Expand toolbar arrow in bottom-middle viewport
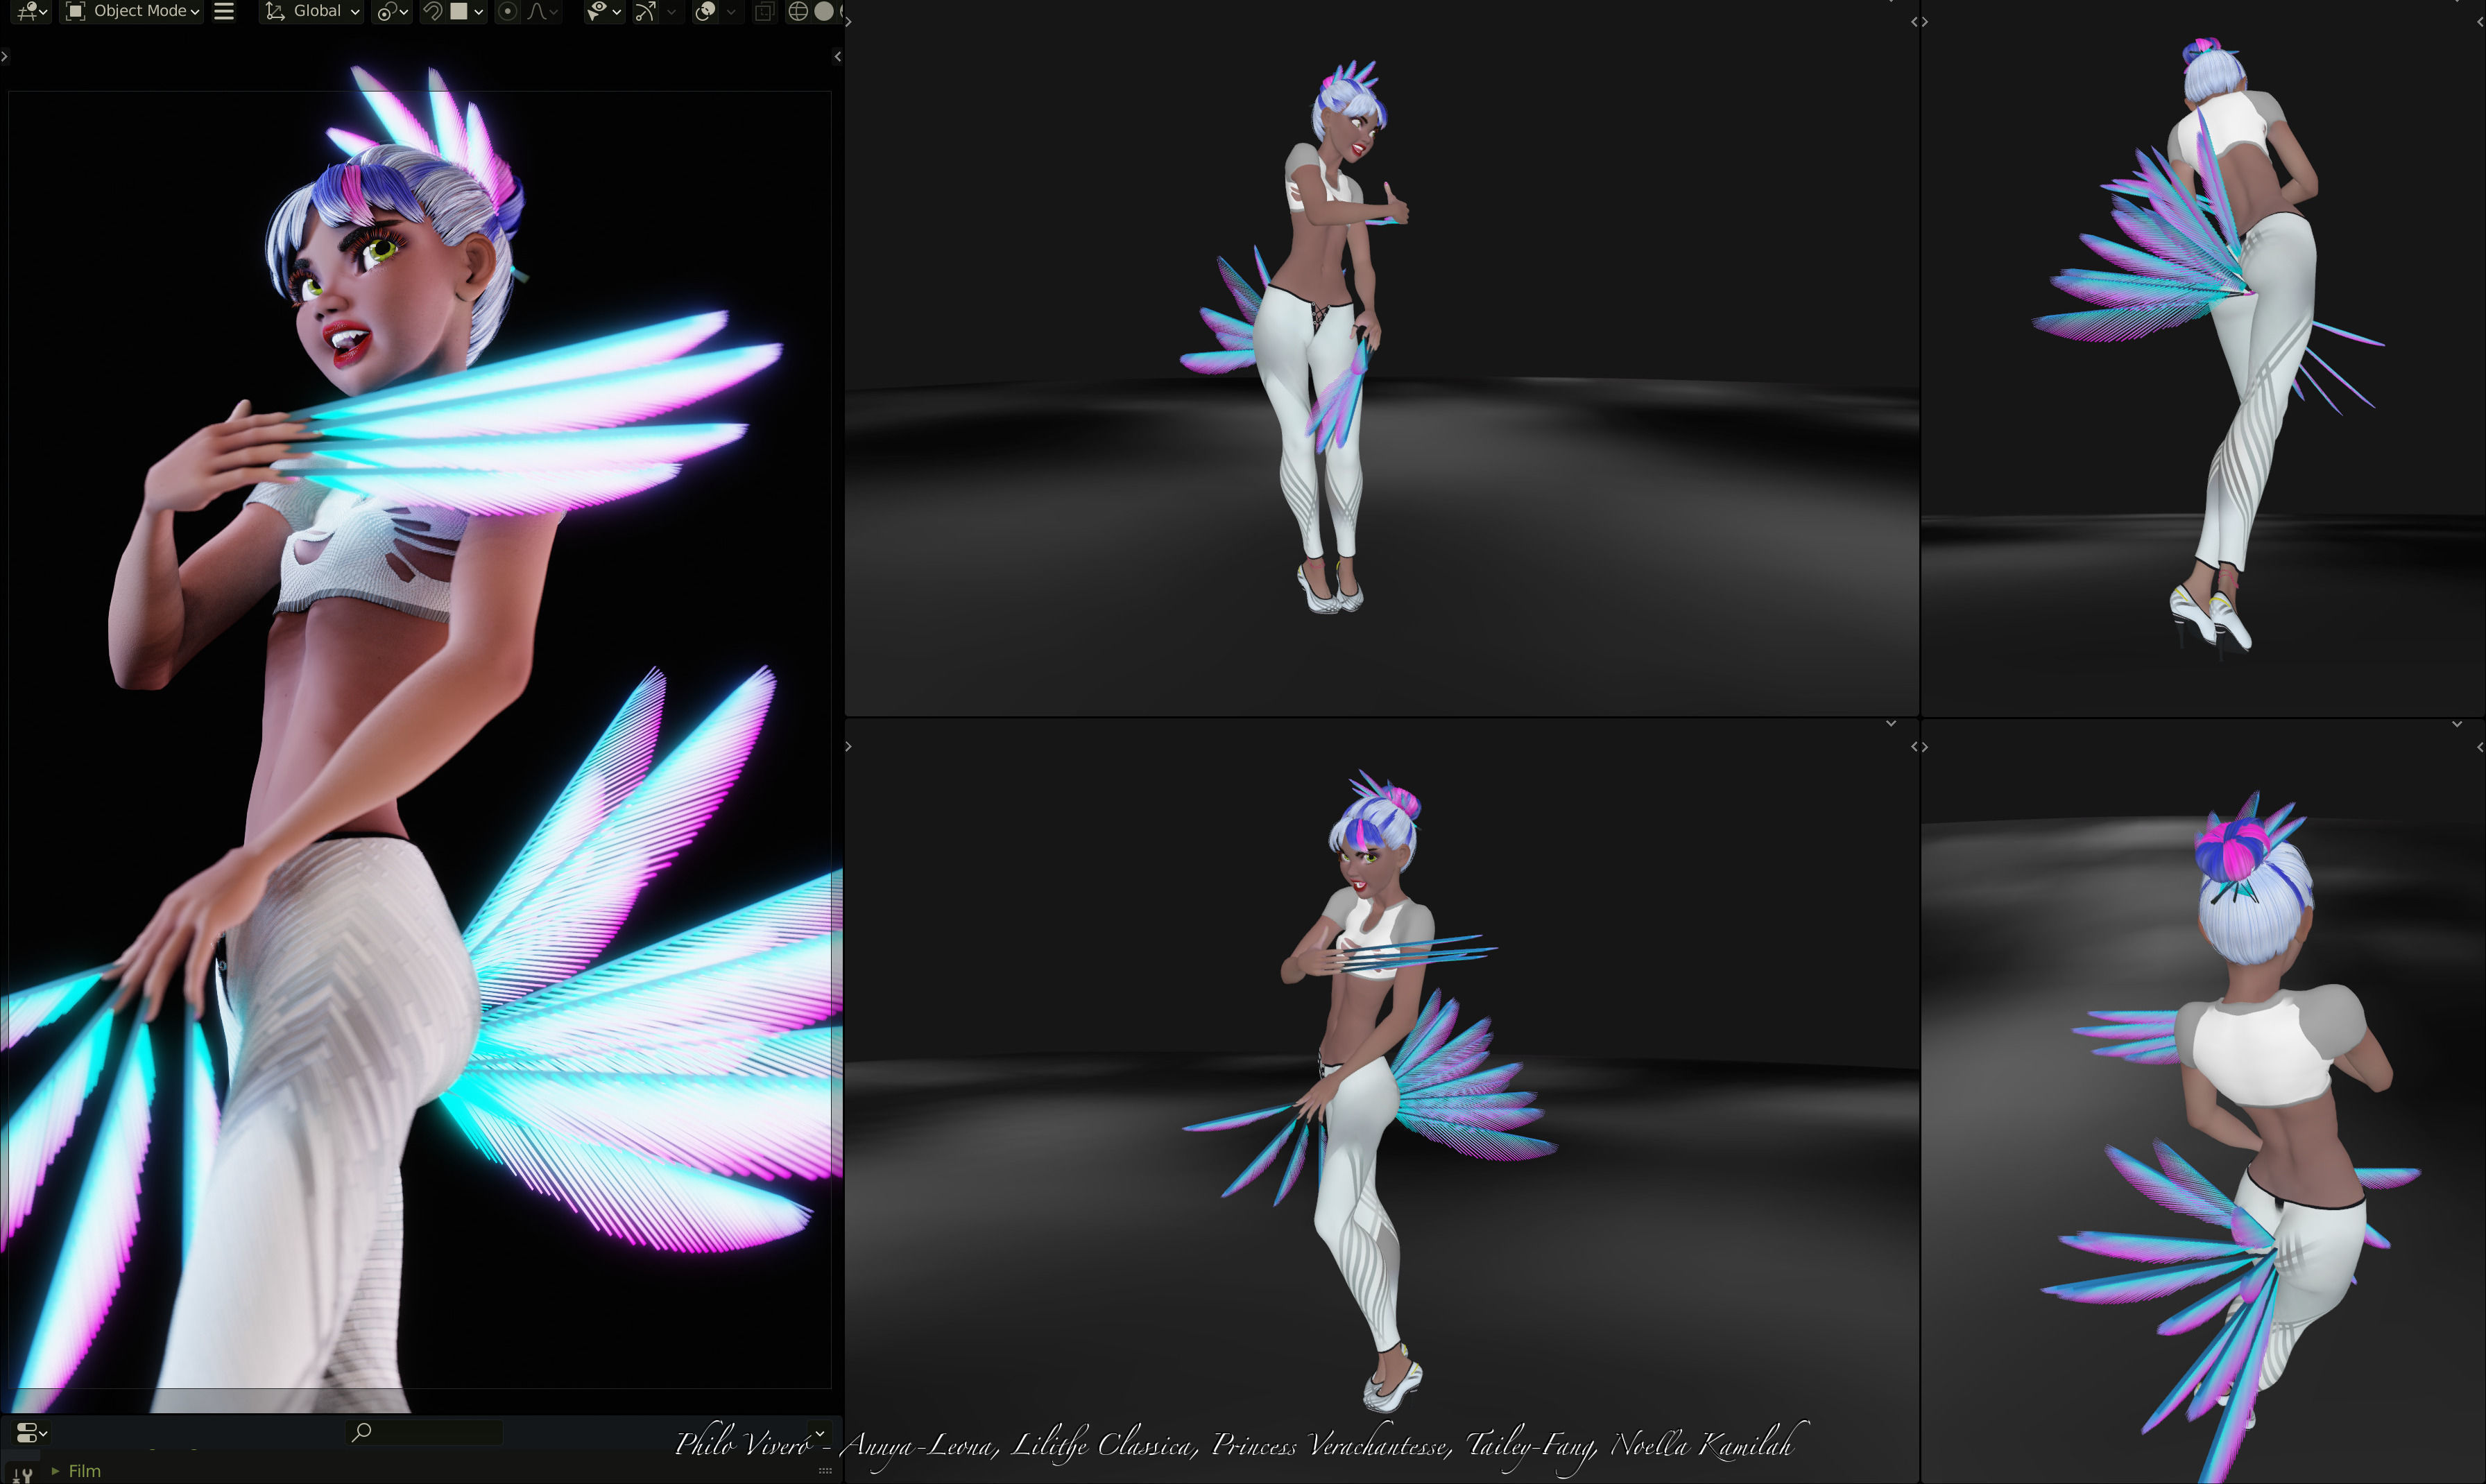2486x1484 pixels. point(849,747)
